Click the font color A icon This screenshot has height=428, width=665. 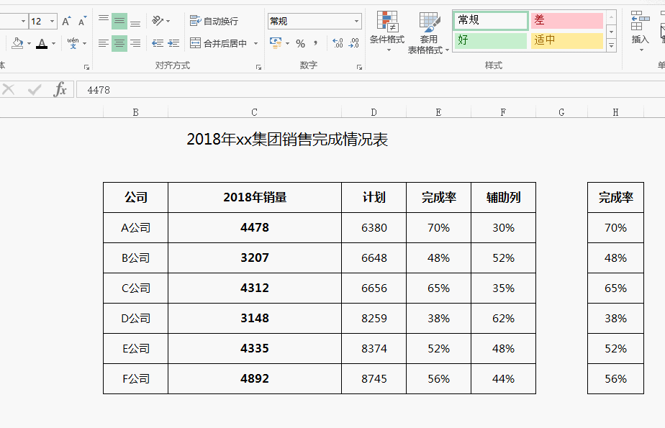coord(42,43)
